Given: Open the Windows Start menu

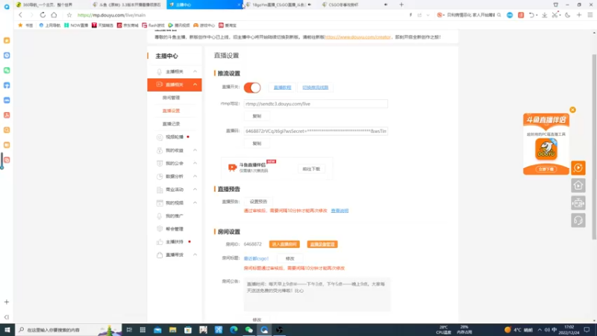Looking at the screenshot, I should [7, 330].
